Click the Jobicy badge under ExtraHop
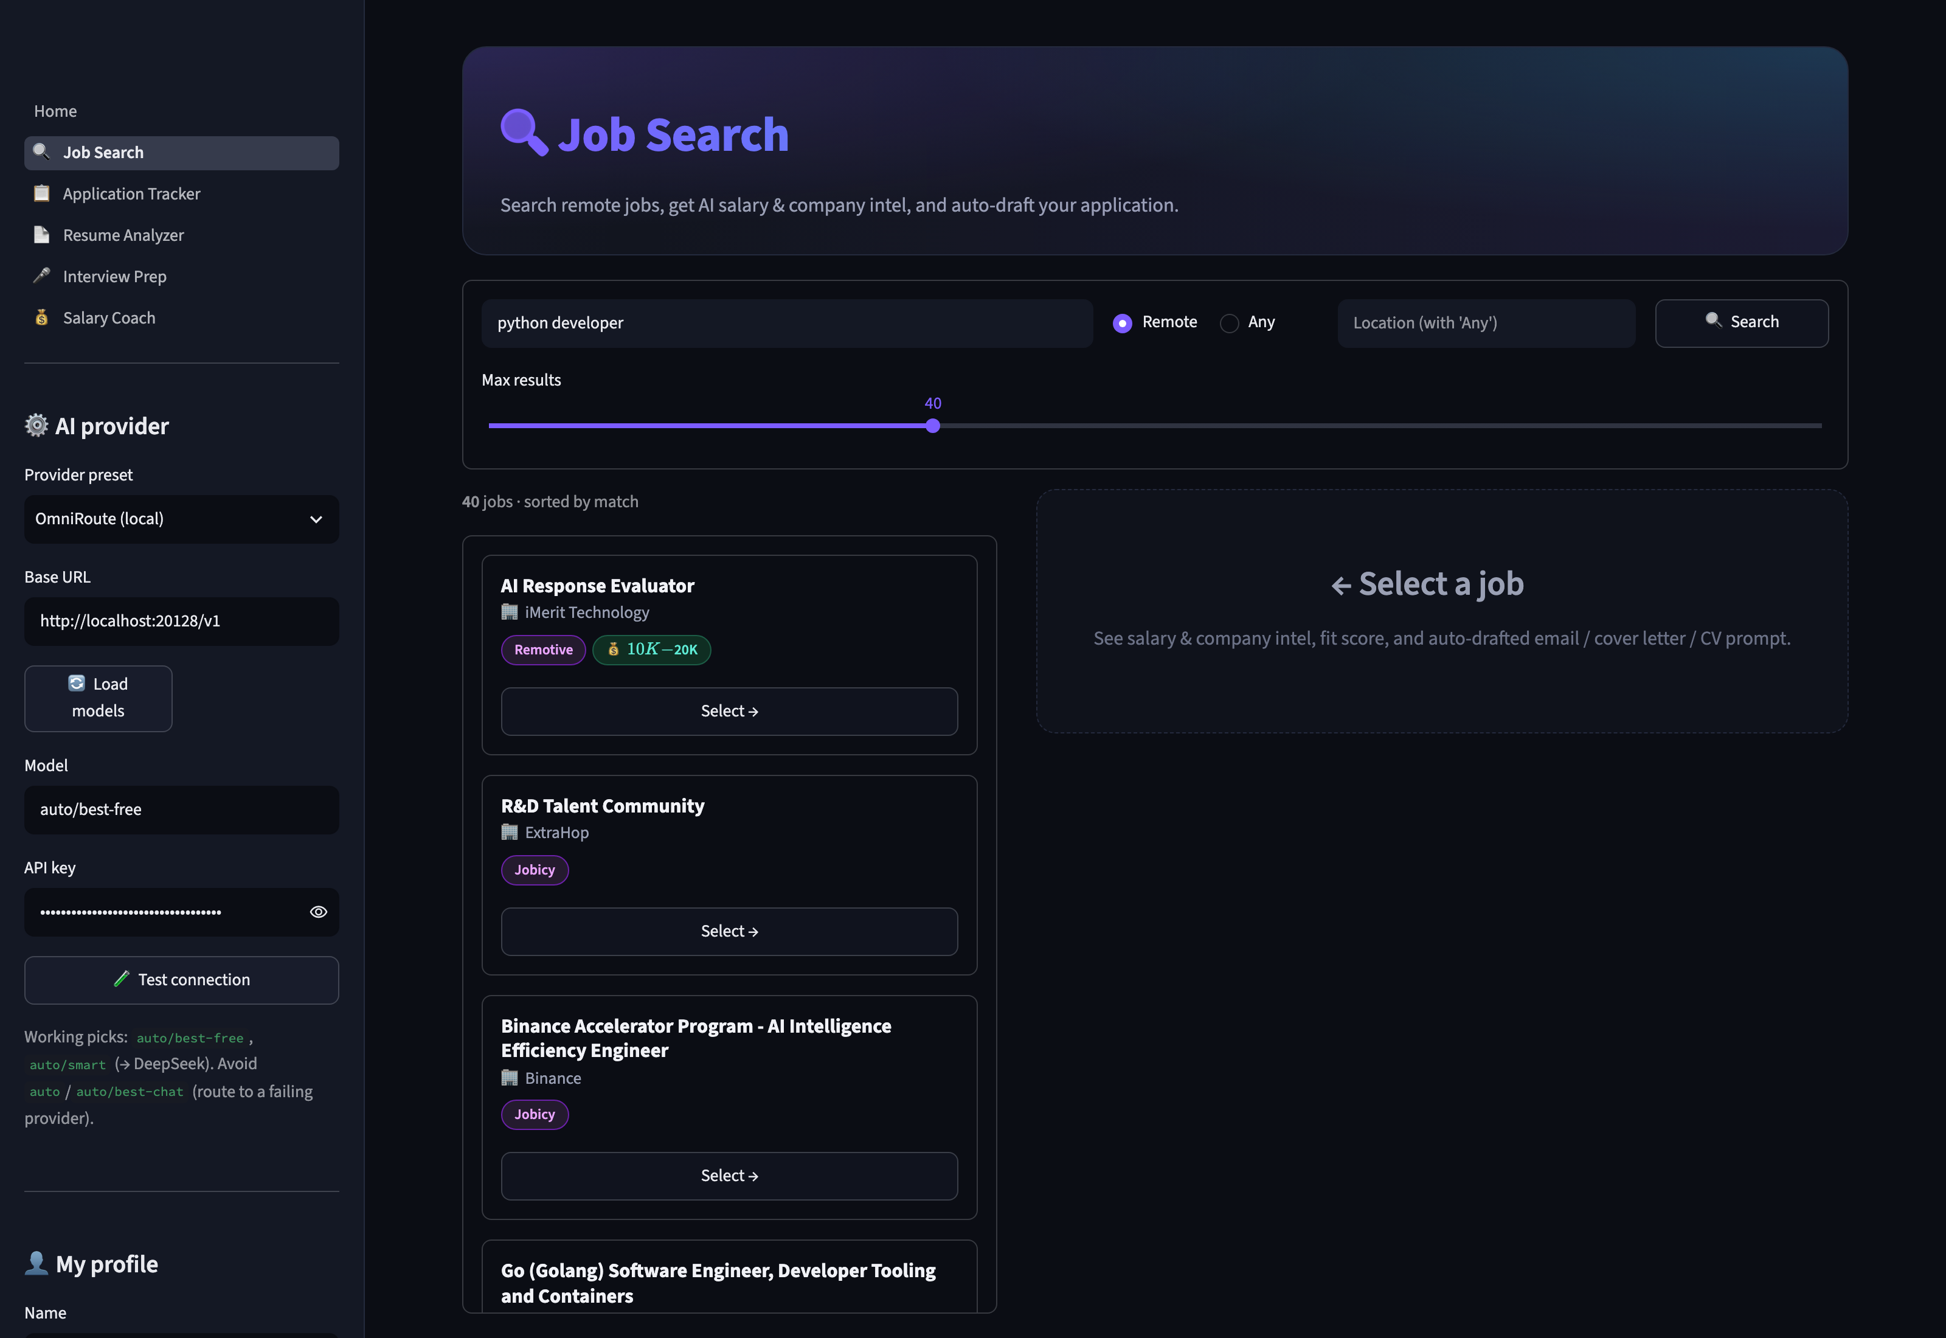1946x1338 pixels. point(535,870)
